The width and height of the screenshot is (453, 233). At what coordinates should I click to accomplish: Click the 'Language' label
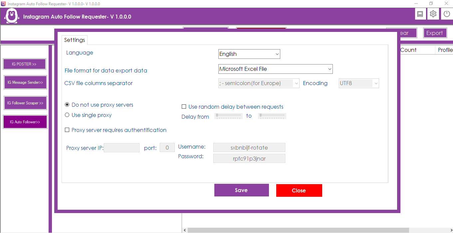click(x=80, y=53)
